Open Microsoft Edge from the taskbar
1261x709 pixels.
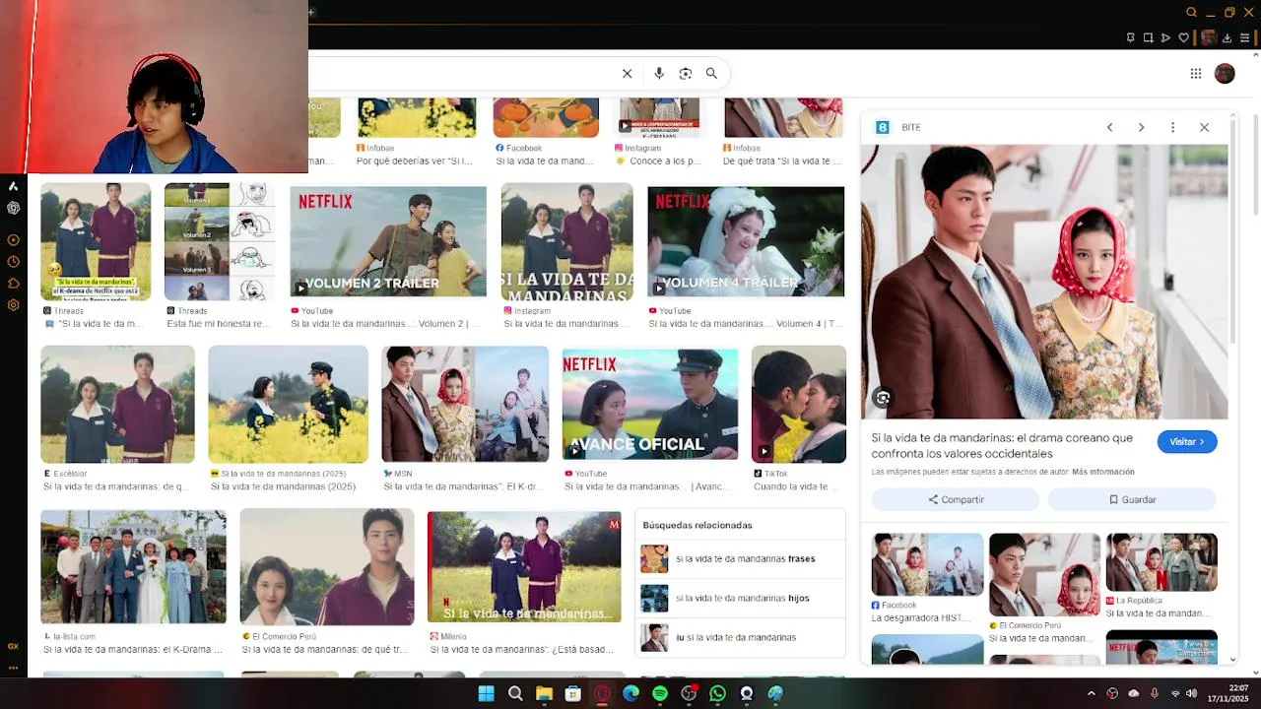(630, 694)
